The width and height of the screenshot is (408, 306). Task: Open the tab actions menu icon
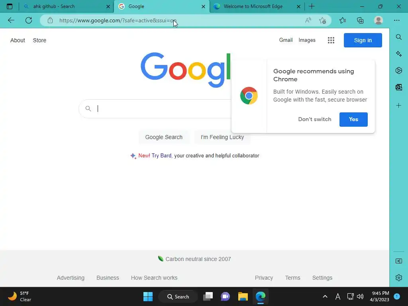pyautogui.click(x=10, y=6)
